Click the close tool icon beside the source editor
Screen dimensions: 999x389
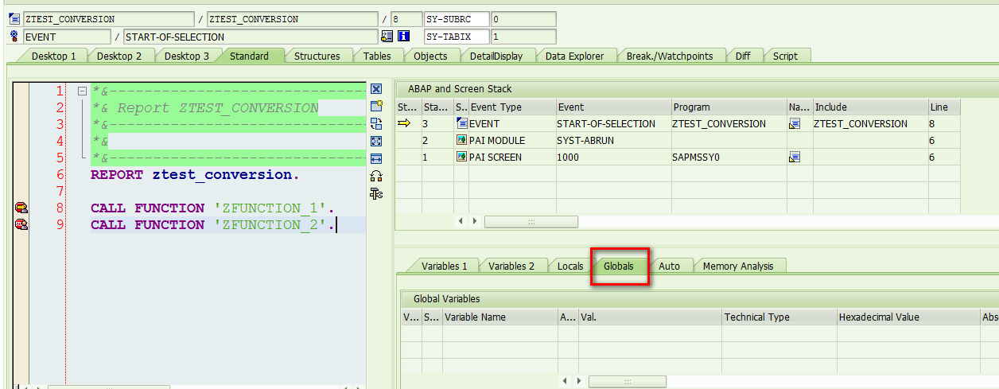pyautogui.click(x=377, y=89)
